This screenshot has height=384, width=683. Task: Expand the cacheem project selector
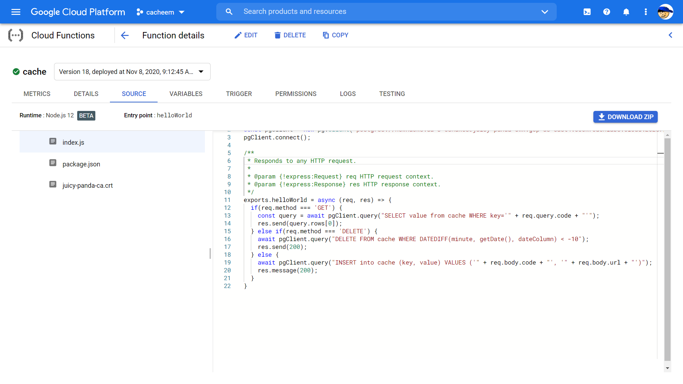(161, 12)
